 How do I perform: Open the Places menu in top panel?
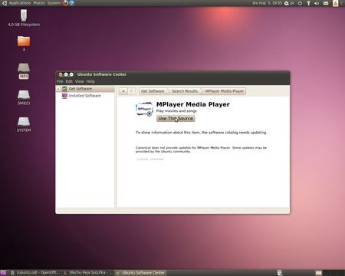coord(39,3)
